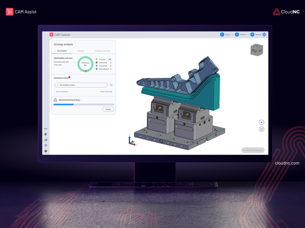Image resolution: width=305 pixels, height=228 pixels.
Task: Dismiss the Pre-finished surface issue
Action: tap(111, 85)
